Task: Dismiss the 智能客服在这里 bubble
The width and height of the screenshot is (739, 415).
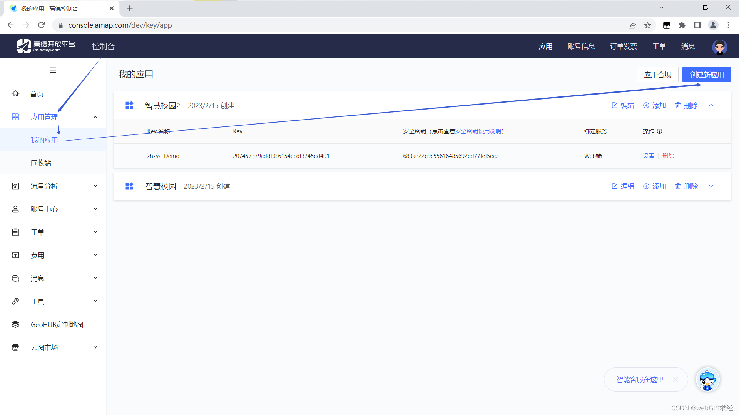Action: (x=675, y=380)
